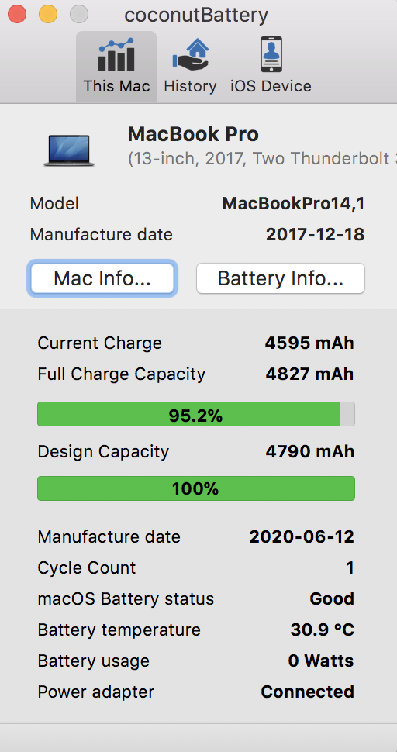Click the Mac Info... button

[102, 278]
